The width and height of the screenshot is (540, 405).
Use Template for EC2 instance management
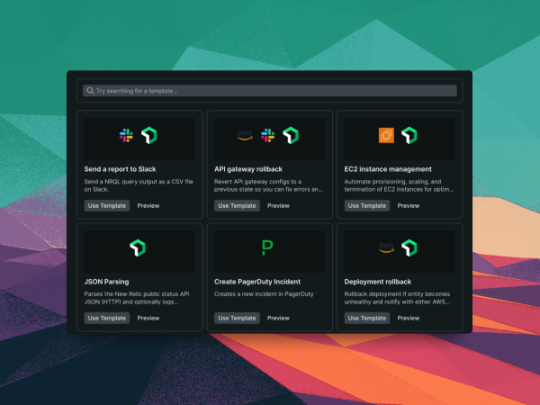coord(367,205)
